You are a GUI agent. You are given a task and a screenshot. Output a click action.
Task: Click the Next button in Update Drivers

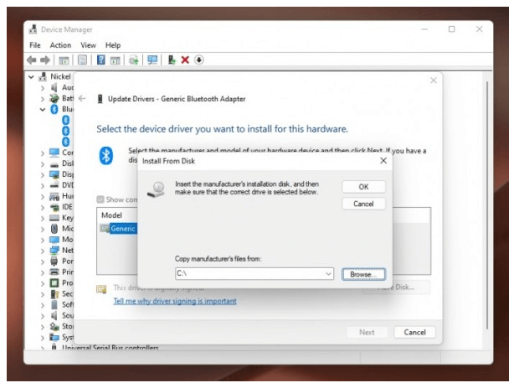click(367, 333)
